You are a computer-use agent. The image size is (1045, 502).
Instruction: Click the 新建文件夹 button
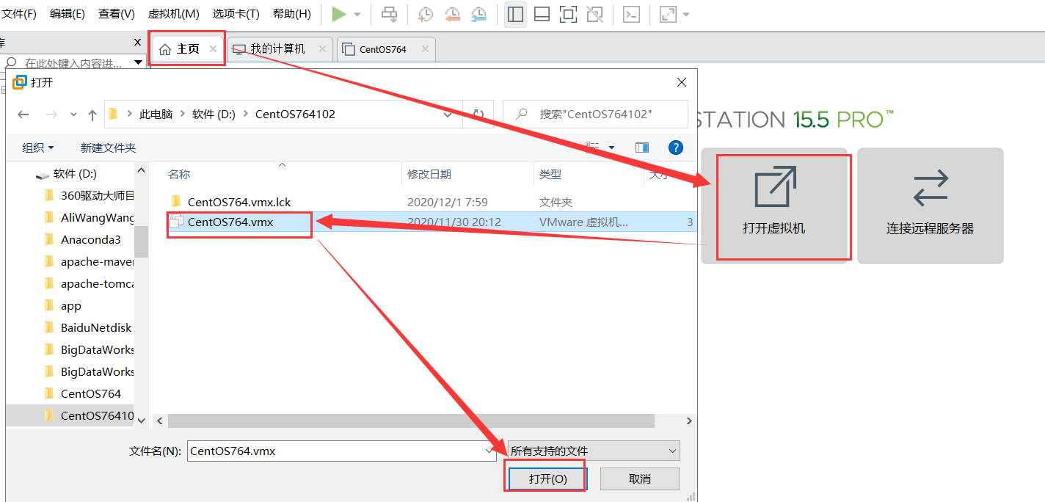click(x=108, y=148)
